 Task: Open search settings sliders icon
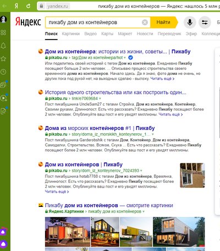(205, 23)
